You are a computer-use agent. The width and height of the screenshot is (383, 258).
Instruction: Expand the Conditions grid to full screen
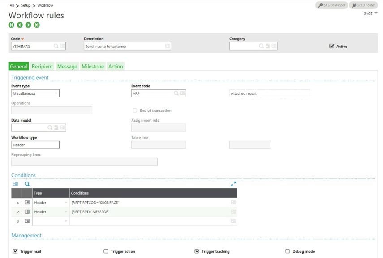[x=233, y=183]
